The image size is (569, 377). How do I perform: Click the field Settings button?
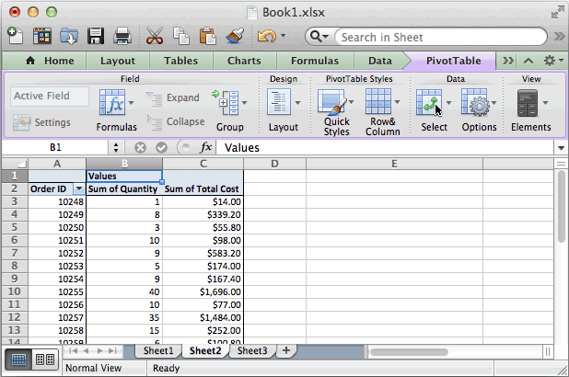coord(41,122)
